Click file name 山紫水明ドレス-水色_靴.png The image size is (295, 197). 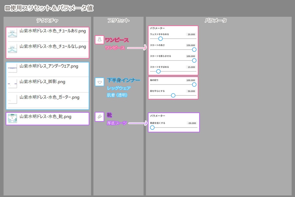45,117
